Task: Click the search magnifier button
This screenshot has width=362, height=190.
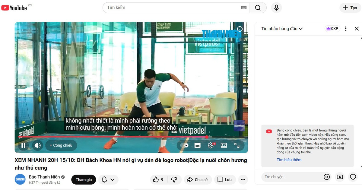Action: (x=258, y=8)
